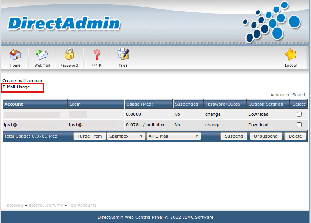Image resolution: width=311 pixels, height=223 pixels.
Task: Open the Home house icon
Action: [x=15, y=55]
